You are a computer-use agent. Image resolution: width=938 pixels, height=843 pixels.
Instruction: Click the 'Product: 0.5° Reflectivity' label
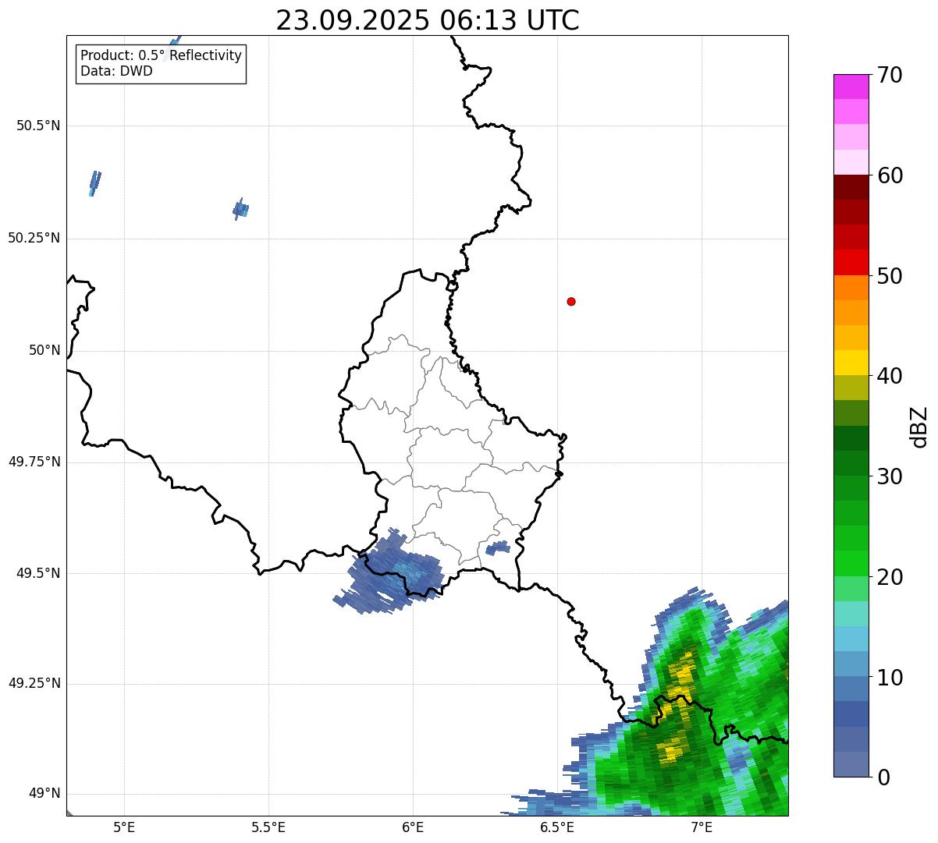point(161,56)
